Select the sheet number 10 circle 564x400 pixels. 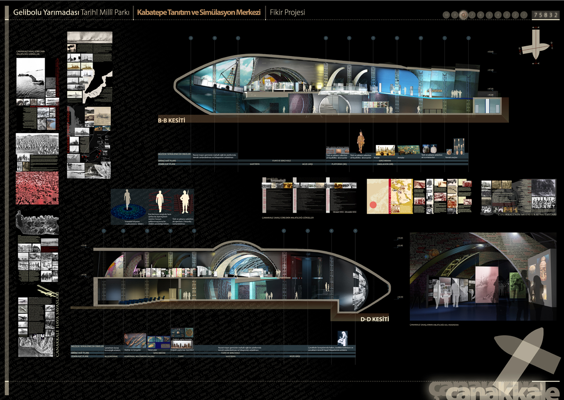pos(446,15)
